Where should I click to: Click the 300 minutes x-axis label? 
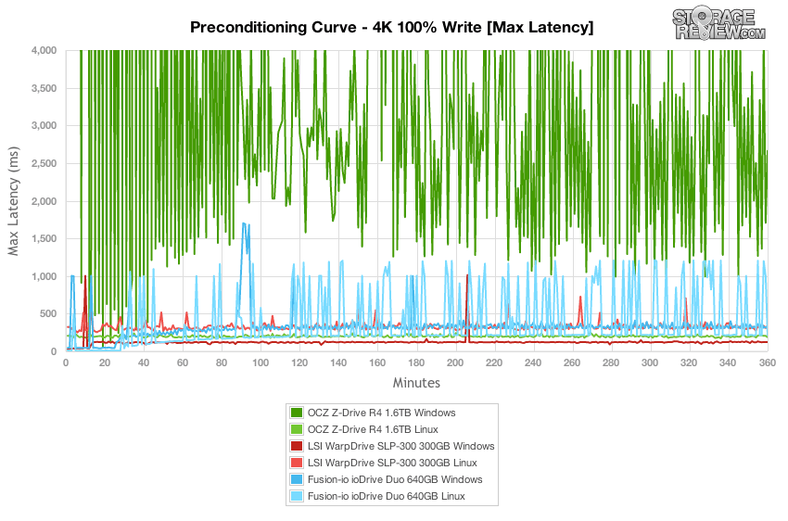tap(650, 362)
